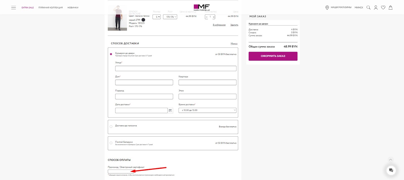
Task: Click the Минск link beside Способ доставки
Action: click(x=234, y=44)
